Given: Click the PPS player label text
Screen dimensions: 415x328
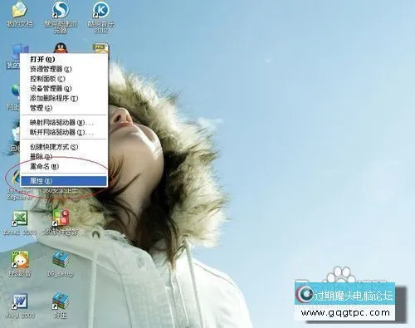Looking at the screenshot, I should click(x=19, y=274).
